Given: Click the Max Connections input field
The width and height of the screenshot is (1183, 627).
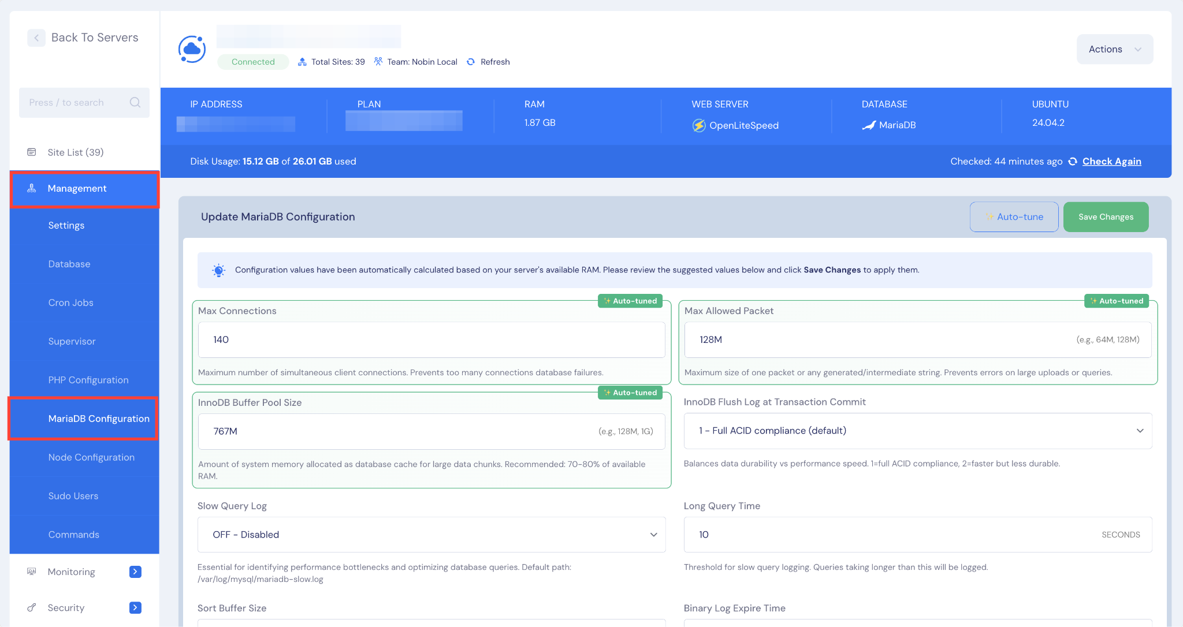Looking at the screenshot, I should (x=431, y=339).
